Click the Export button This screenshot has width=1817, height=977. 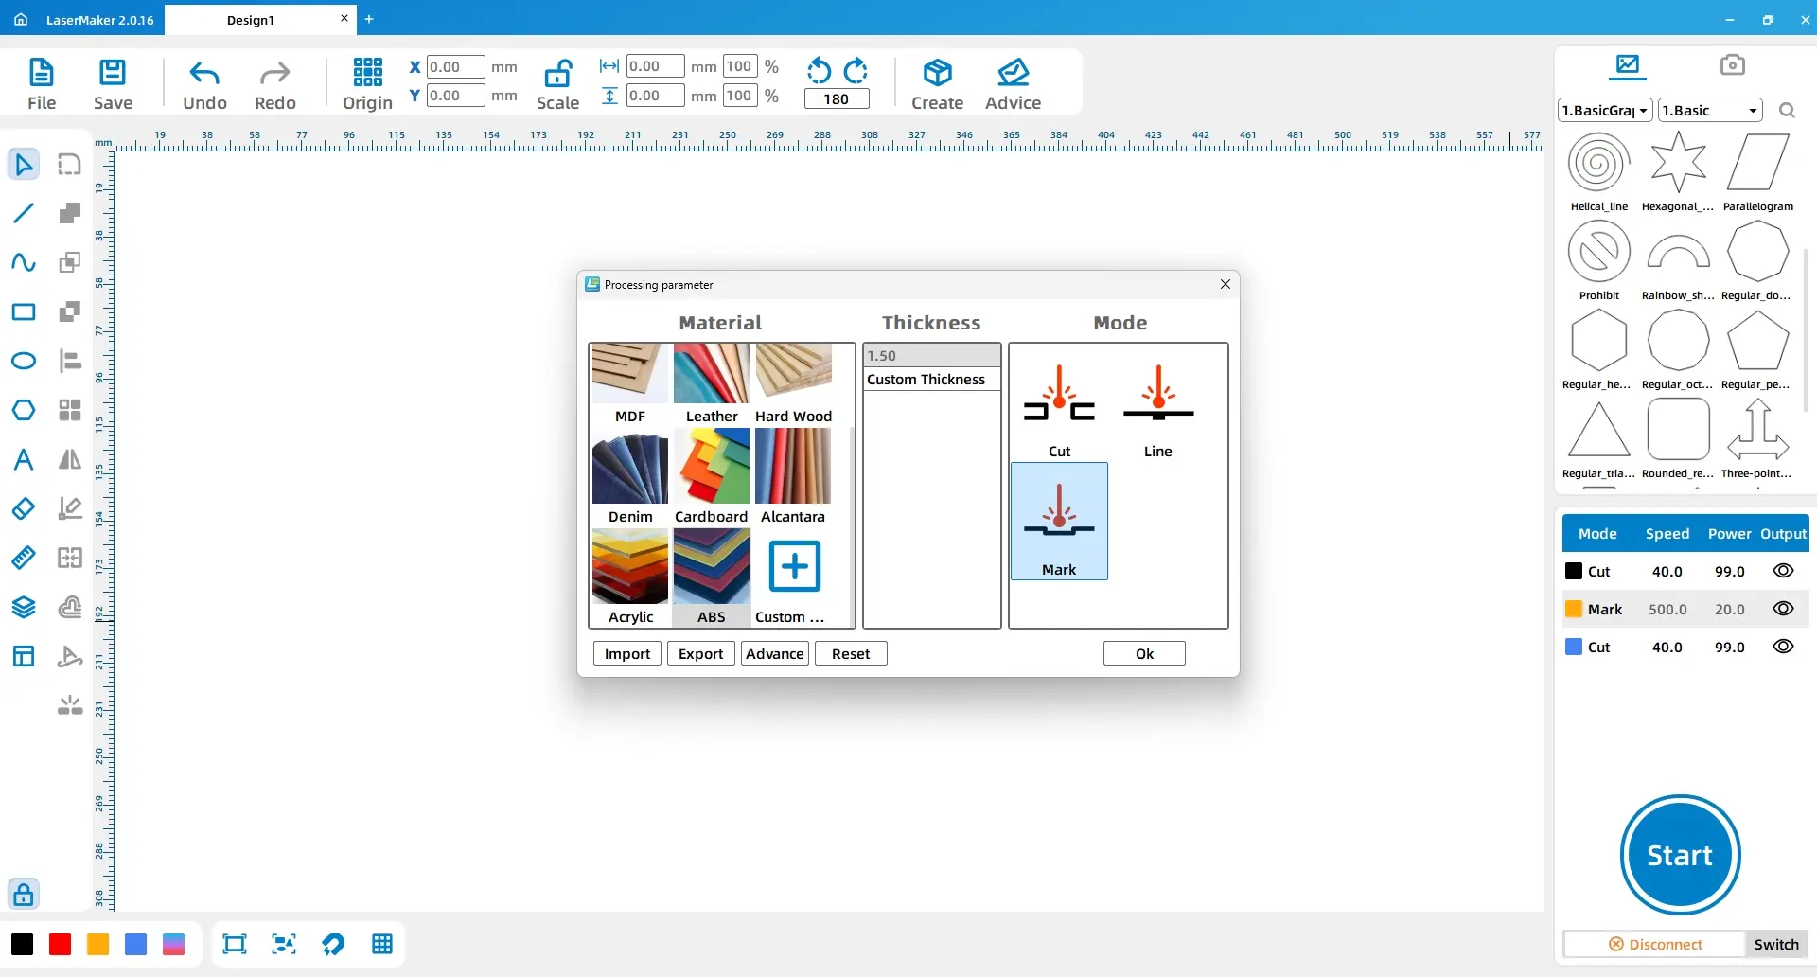coord(700,653)
